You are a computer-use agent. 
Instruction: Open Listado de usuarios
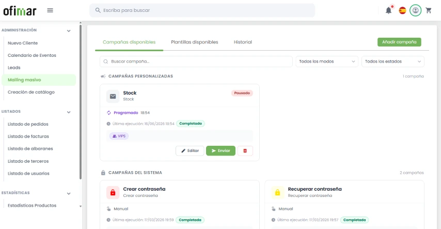(28, 174)
